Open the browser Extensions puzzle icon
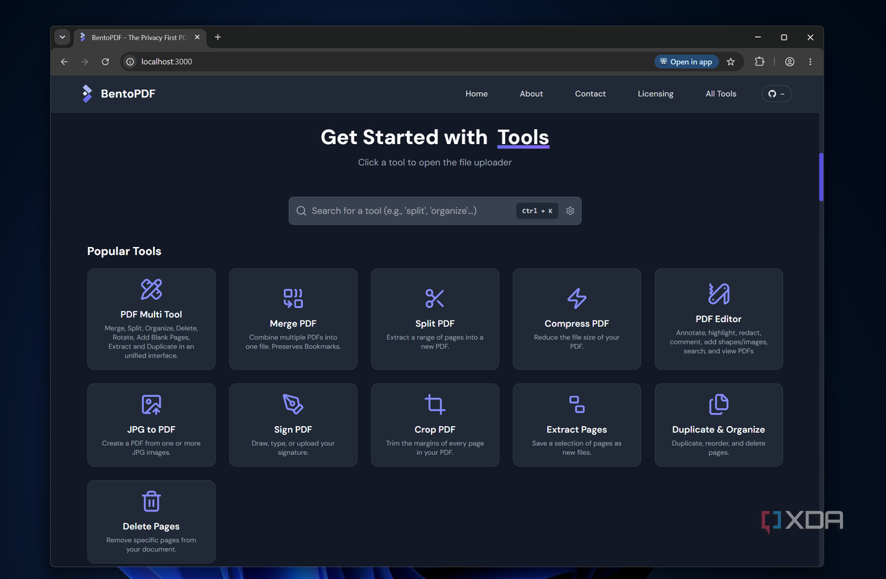This screenshot has width=886, height=579. 760,62
